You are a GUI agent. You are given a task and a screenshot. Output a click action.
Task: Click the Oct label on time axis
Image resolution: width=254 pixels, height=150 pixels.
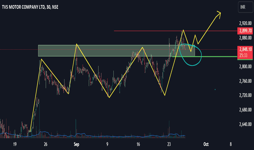coord(206,144)
